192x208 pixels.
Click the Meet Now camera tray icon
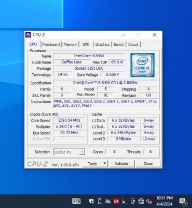click(x=133, y=201)
